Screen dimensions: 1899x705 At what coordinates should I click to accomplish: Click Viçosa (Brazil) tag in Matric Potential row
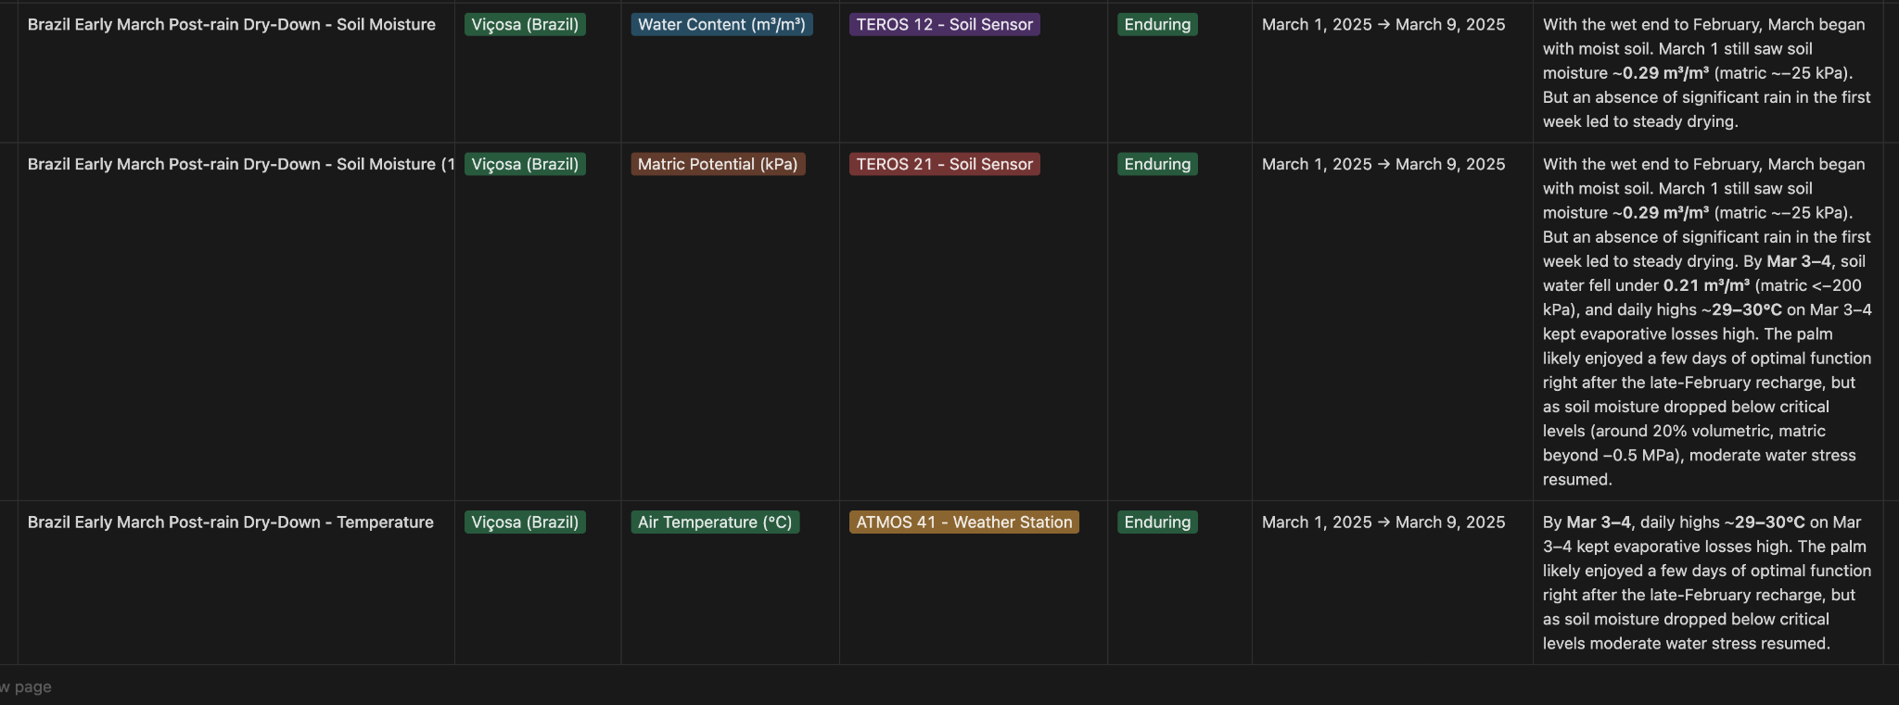525,164
